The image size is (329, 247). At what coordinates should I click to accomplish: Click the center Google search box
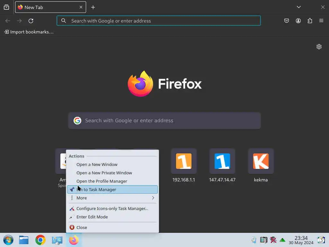click(164, 121)
